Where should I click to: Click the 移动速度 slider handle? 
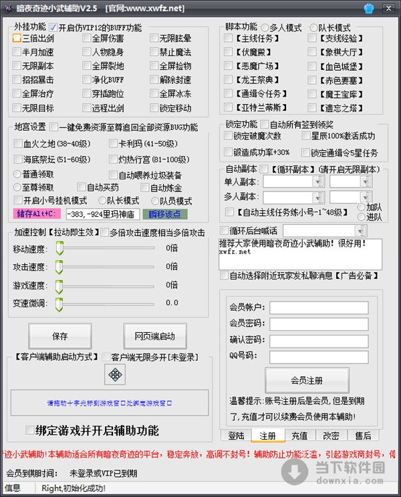coord(59,248)
